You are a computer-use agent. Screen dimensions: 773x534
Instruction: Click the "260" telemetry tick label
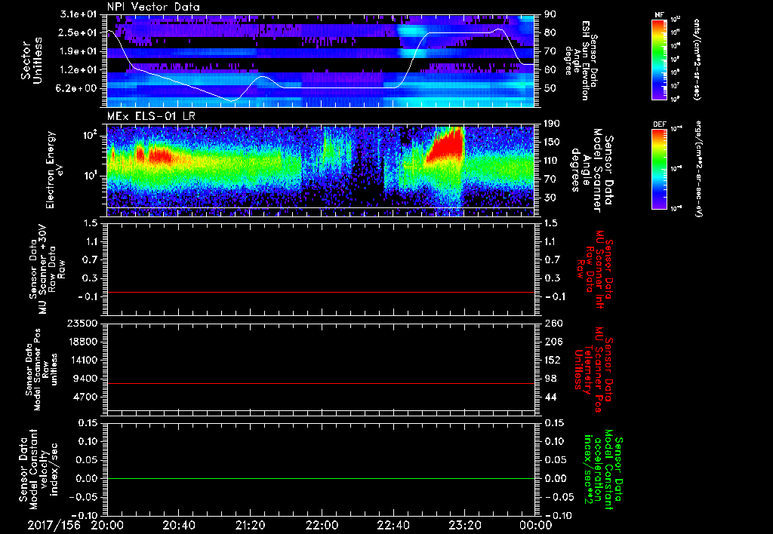(x=552, y=324)
